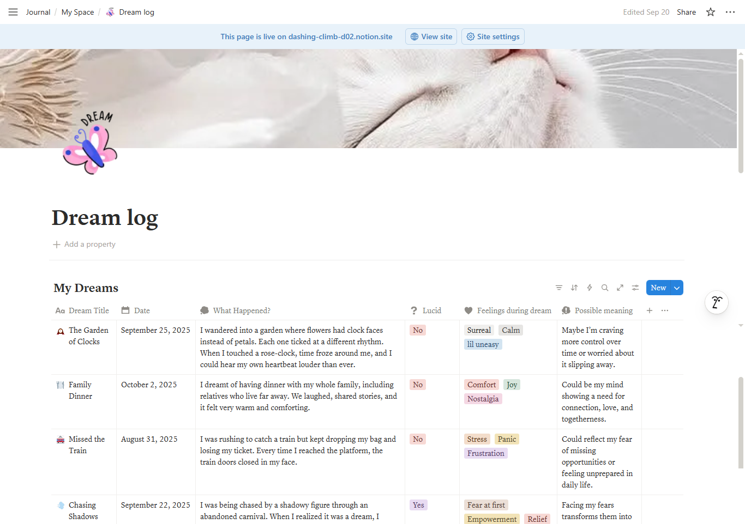
Task: Click the Chasing Shadows row icon
Action: click(61, 505)
